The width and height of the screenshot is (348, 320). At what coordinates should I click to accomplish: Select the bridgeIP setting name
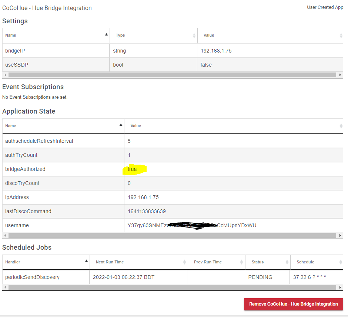[15, 51]
